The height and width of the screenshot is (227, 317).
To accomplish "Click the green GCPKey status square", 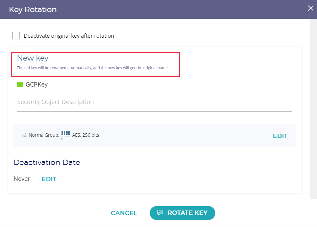I will (20, 85).
